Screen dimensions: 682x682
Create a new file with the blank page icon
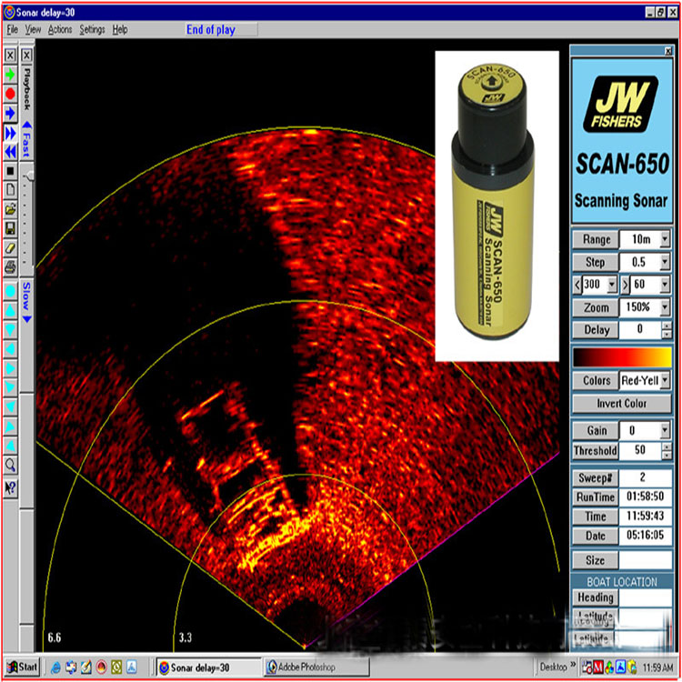(x=10, y=189)
